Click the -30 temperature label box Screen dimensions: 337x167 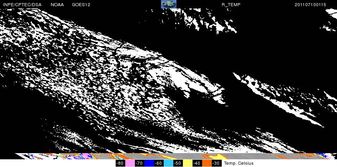pos(217,163)
